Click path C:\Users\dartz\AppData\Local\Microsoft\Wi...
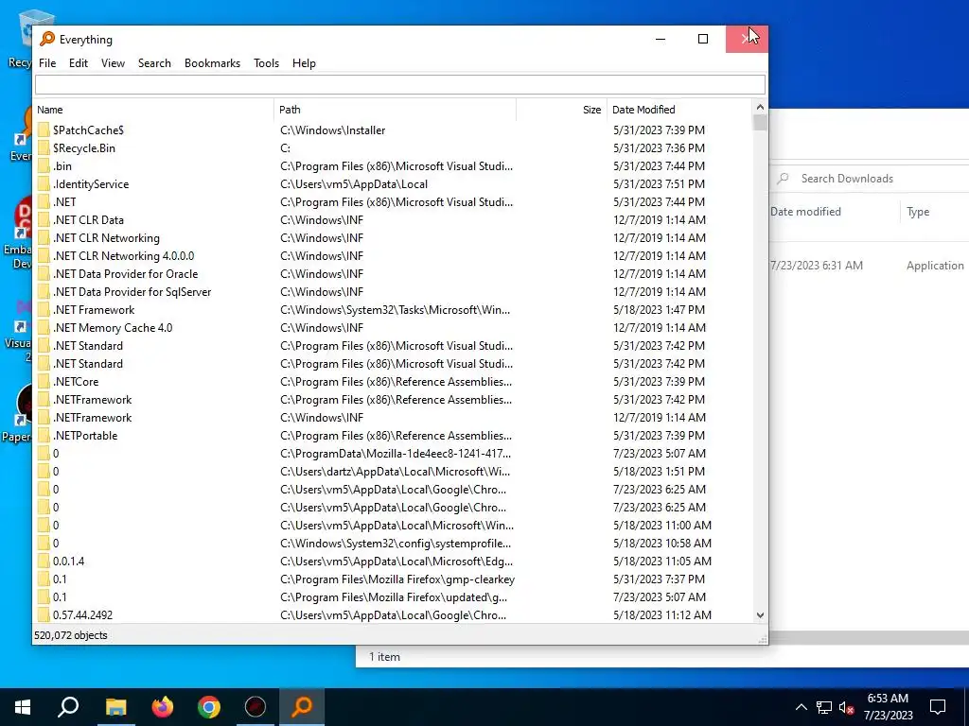Screen dimensions: 969x726 click(x=395, y=471)
